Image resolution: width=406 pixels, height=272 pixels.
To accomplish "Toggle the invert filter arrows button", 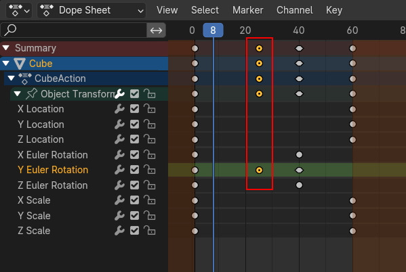I will coord(156,30).
